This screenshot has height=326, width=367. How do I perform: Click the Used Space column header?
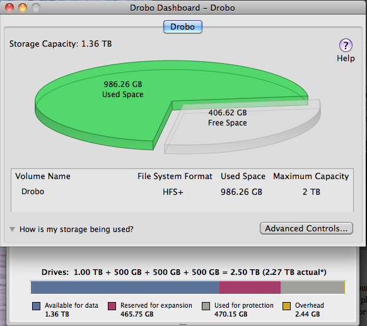pyautogui.click(x=243, y=176)
